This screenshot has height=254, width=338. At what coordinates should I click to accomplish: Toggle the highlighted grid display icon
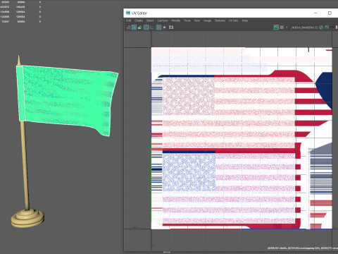click(158, 28)
